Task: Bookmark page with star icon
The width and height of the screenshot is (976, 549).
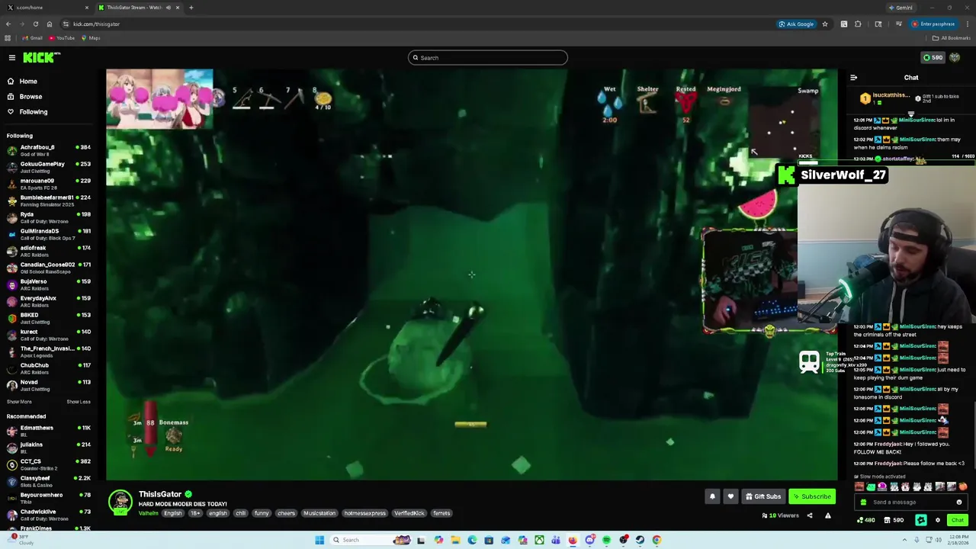Action: coord(824,24)
